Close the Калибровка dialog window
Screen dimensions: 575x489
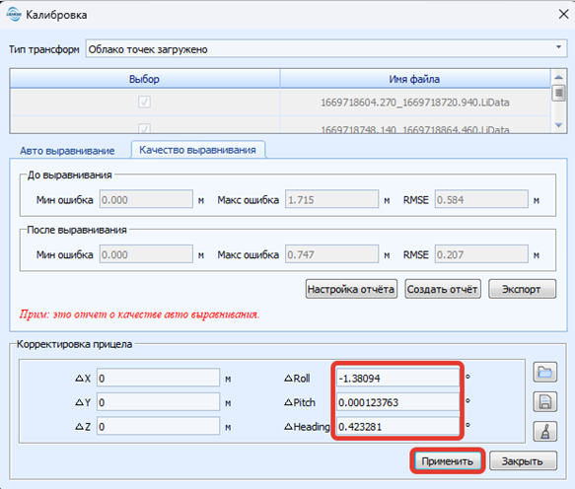pyautogui.click(x=563, y=15)
